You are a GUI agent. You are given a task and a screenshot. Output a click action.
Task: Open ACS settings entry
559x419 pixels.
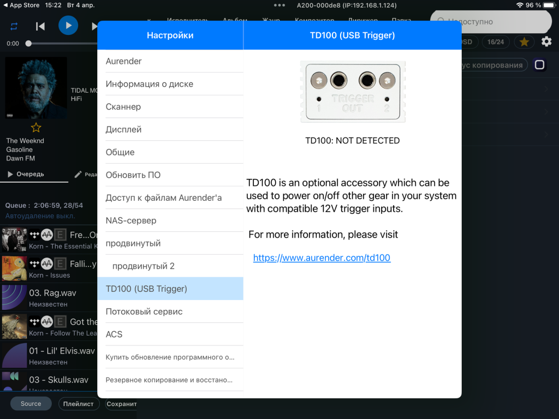(x=170, y=334)
